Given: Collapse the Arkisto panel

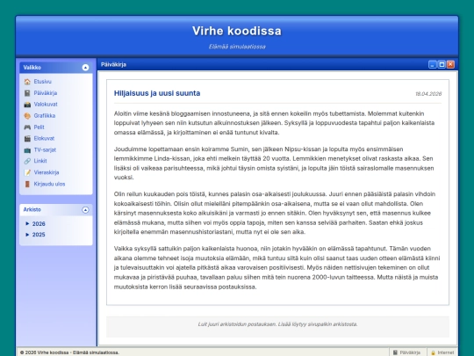Looking at the screenshot, I should click(x=85, y=210).
